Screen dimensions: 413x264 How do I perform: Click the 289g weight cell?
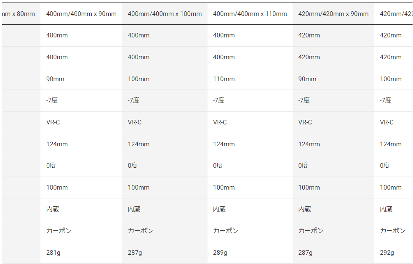pos(220,253)
